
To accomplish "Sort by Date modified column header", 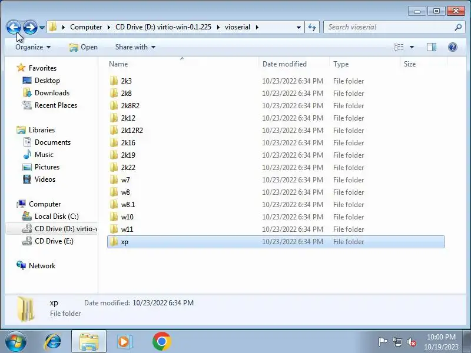I will tap(284, 64).
